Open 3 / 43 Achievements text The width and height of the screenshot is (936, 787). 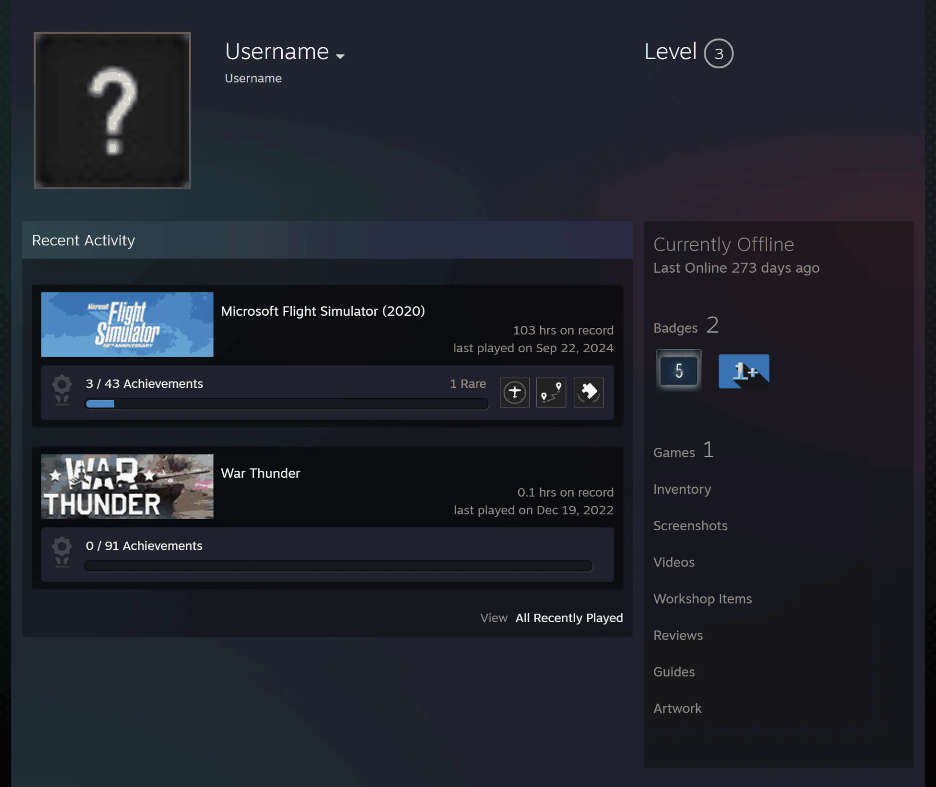pyautogui.click(x=144, y=383)
